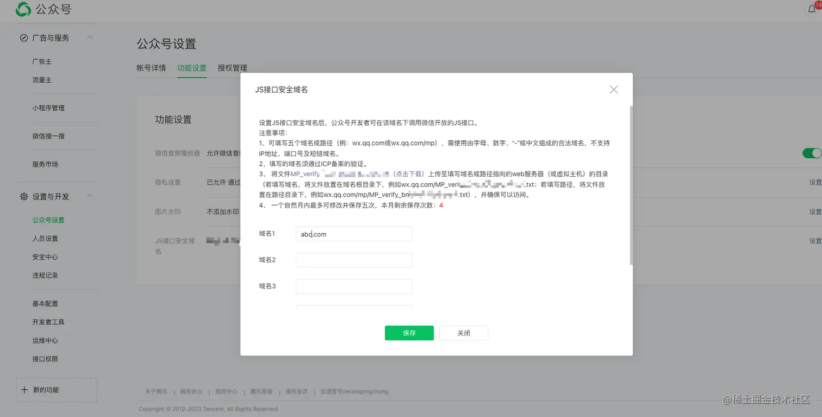Viewport: 822px width, 417px height.
Task: Click the 域名1 input containing abc.com
Action: 354,234
